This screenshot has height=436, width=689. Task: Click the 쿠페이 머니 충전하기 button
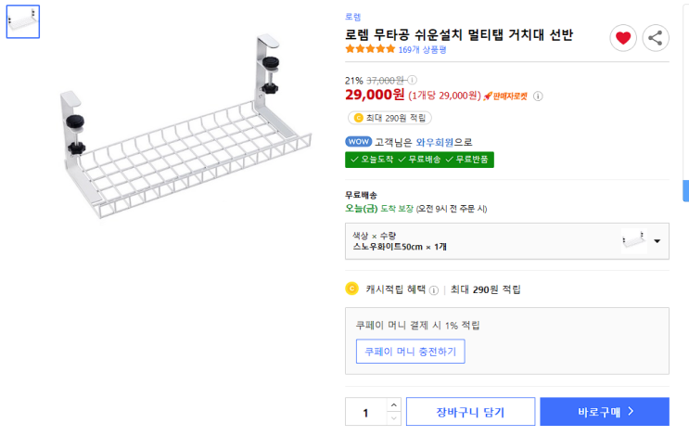(x=410, y=352)
